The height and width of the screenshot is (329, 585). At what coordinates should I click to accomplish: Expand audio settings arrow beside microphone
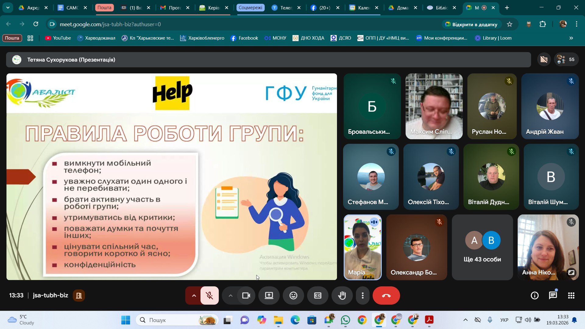(x=194, y=295)
